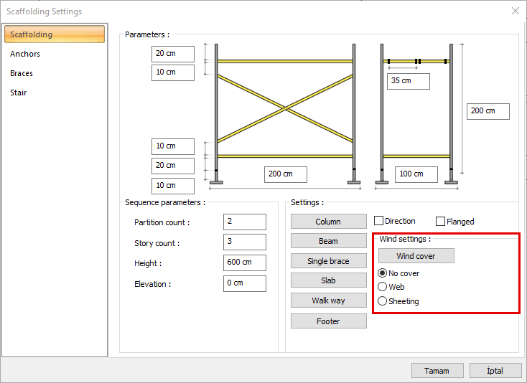Open the Column settings button
527x383 pixels.
pyautogui.click(x=328, y=222)
